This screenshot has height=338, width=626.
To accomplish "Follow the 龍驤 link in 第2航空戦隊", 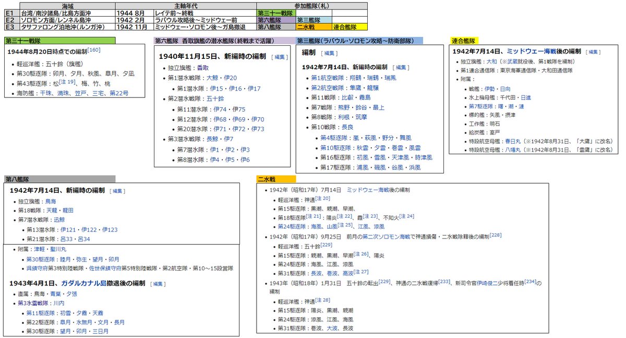I will click(373, 87).
